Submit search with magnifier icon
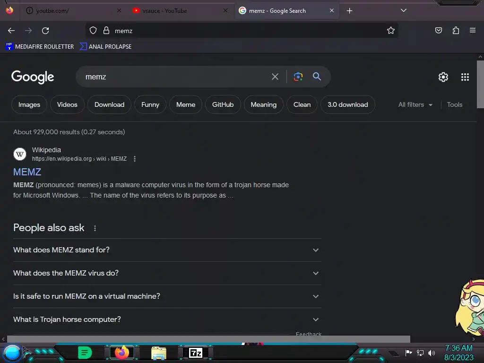The image size is (484, 363). [317, 76]
